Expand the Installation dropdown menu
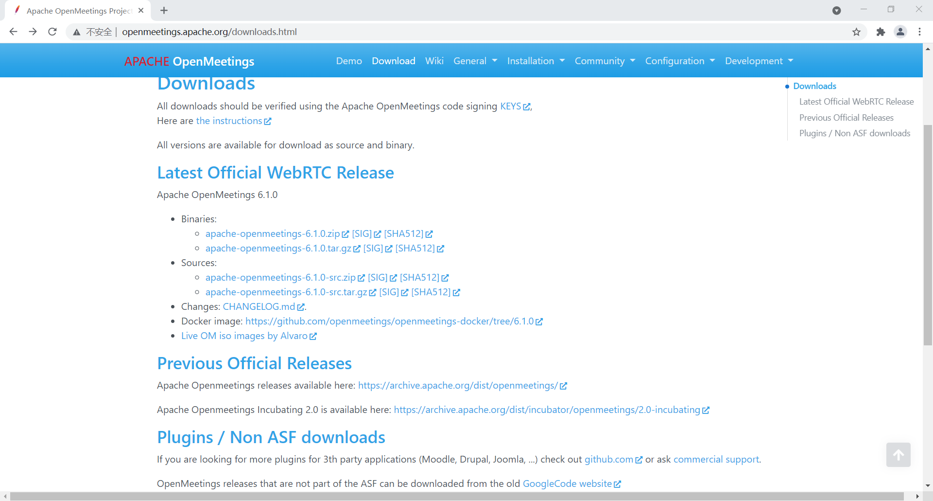The height and width of the screenshot is (501, 933). (536, 61)
